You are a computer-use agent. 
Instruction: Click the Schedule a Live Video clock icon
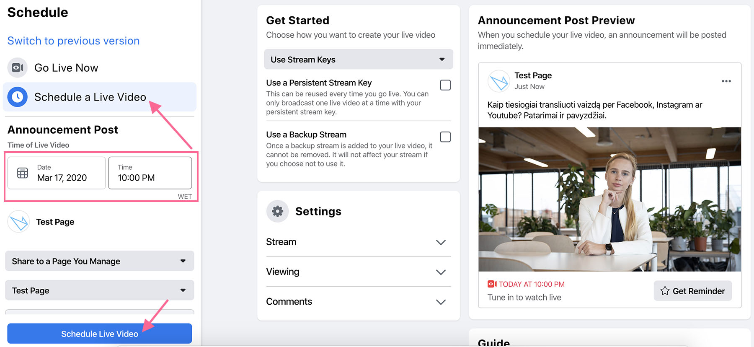(x=18, y=97)
